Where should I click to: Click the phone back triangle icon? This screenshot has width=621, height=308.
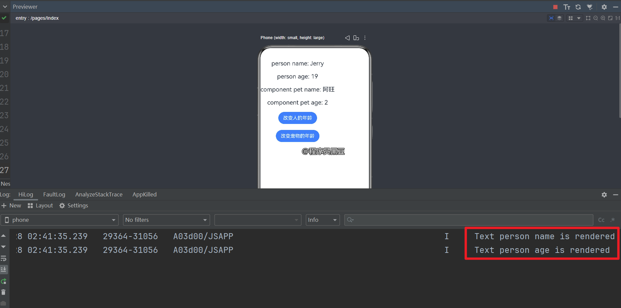pyautogui.click(x=347, y=38)
